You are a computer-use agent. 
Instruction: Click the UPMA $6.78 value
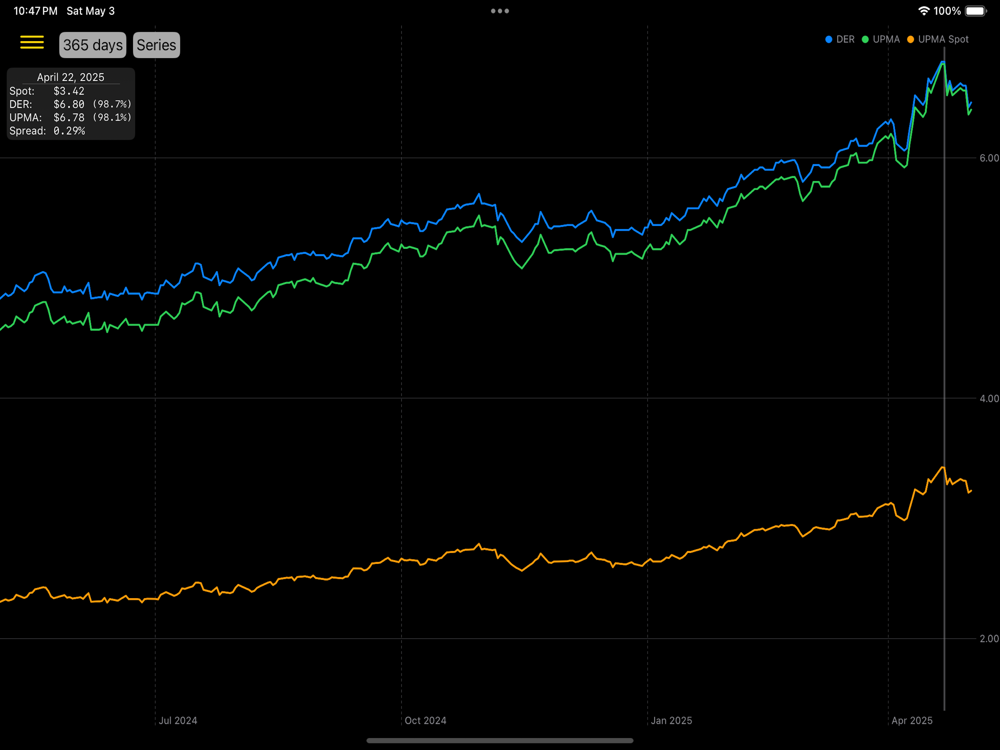(69, 117)
